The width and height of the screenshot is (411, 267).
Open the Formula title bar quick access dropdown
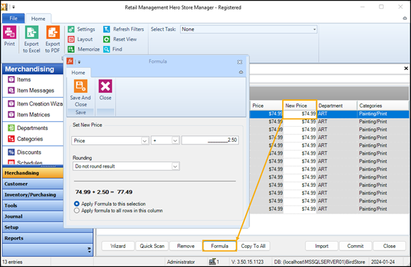tap(79, 62)
